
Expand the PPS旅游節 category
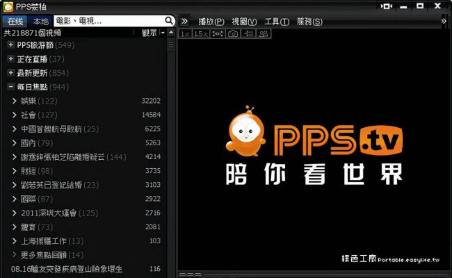[x=10, y=44]
